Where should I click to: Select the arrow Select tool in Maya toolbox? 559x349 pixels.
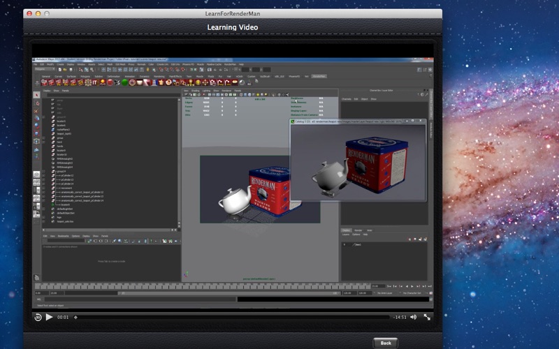click(x=36, y=95)
